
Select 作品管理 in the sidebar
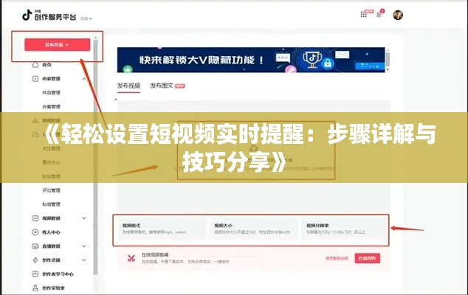pyautogui.click(x=52, y=92)
